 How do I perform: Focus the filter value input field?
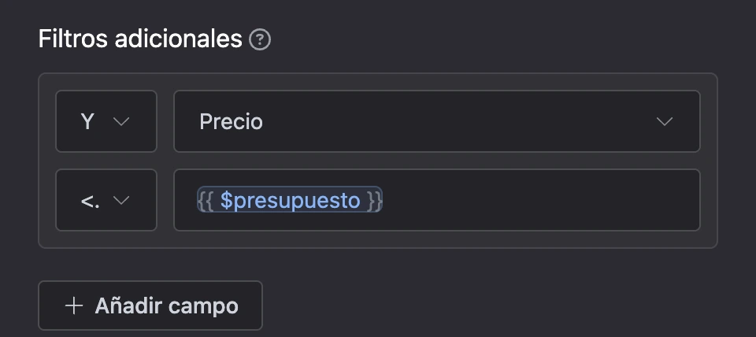(437, 200)
